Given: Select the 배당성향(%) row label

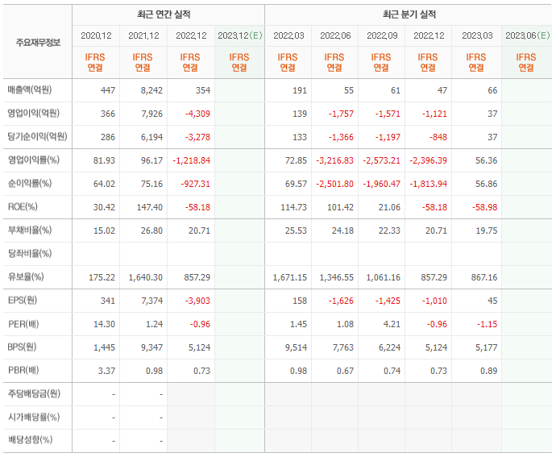Looking at the screenshot, I should [x=30, y=440].
